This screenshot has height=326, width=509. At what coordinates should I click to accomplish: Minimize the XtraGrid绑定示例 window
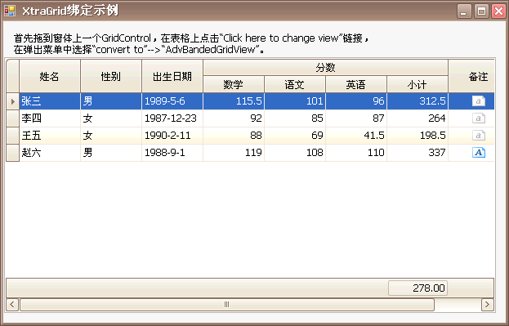464,11
